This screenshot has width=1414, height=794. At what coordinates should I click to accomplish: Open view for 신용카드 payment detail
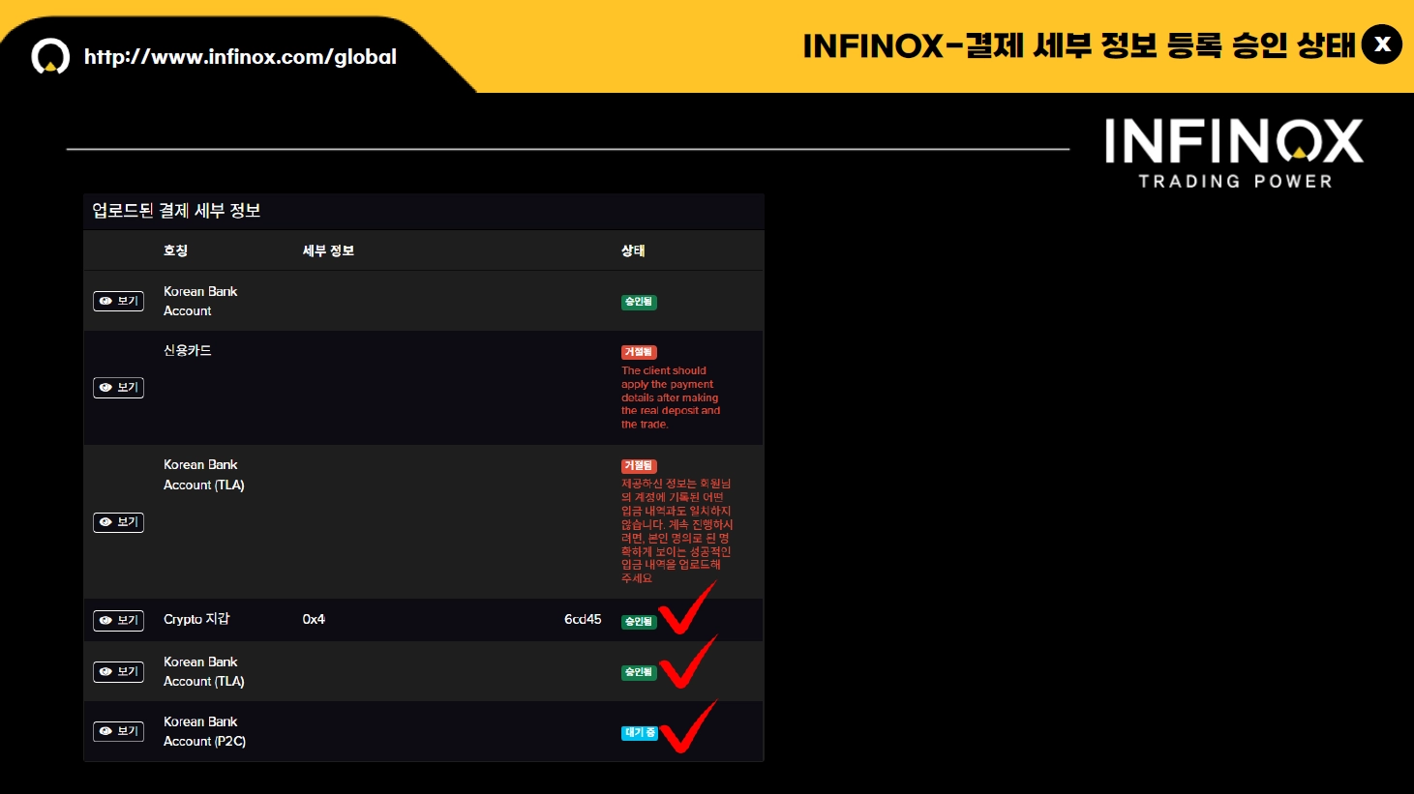pos(118,388)
